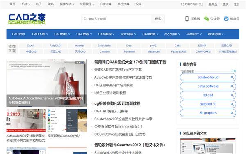This screenshot has height=154, width=246.
Task: Click the 搜索 search button
Action: pos(158,19)
